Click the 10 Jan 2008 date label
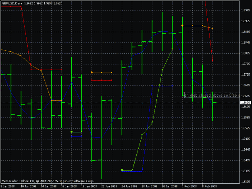 pyautogui.click(x=29, y=187)
